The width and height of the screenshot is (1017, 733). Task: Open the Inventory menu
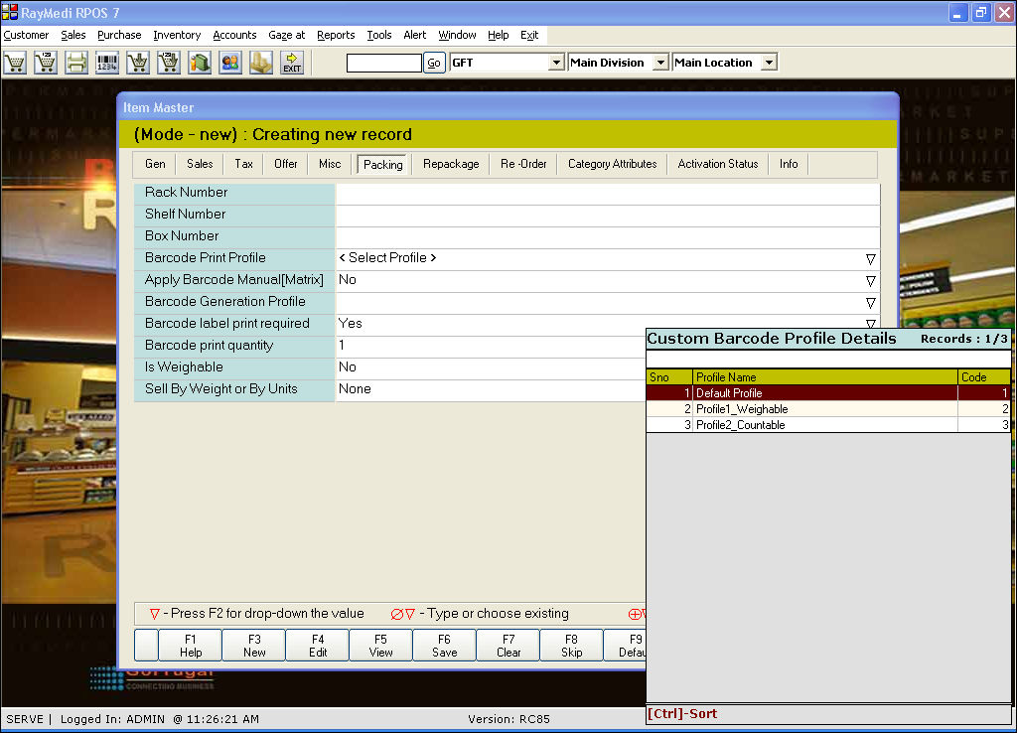[177, 35]
